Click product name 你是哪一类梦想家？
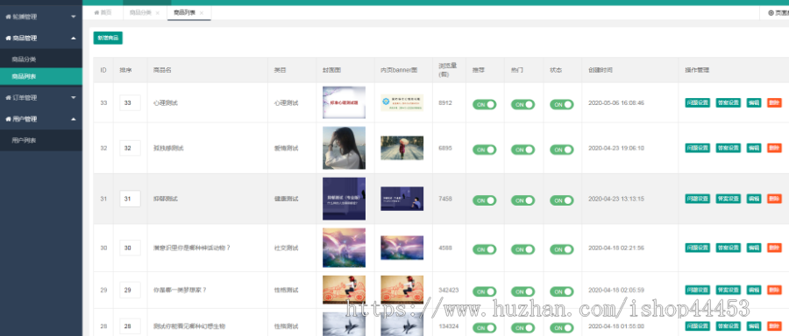Viewport: 789px width, 336px height. coord(180,290)
